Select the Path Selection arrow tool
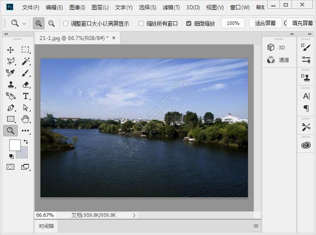Screen dimensions: 316x235 point(26,108)
